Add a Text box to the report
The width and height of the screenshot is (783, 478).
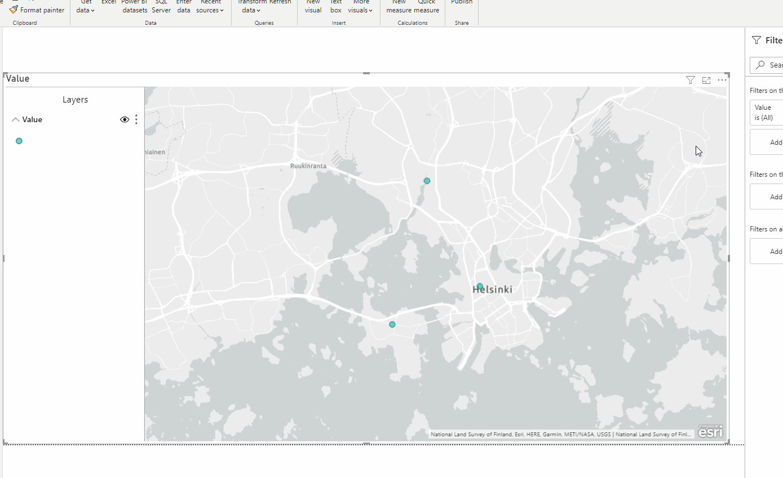click(x=336, y=7)
